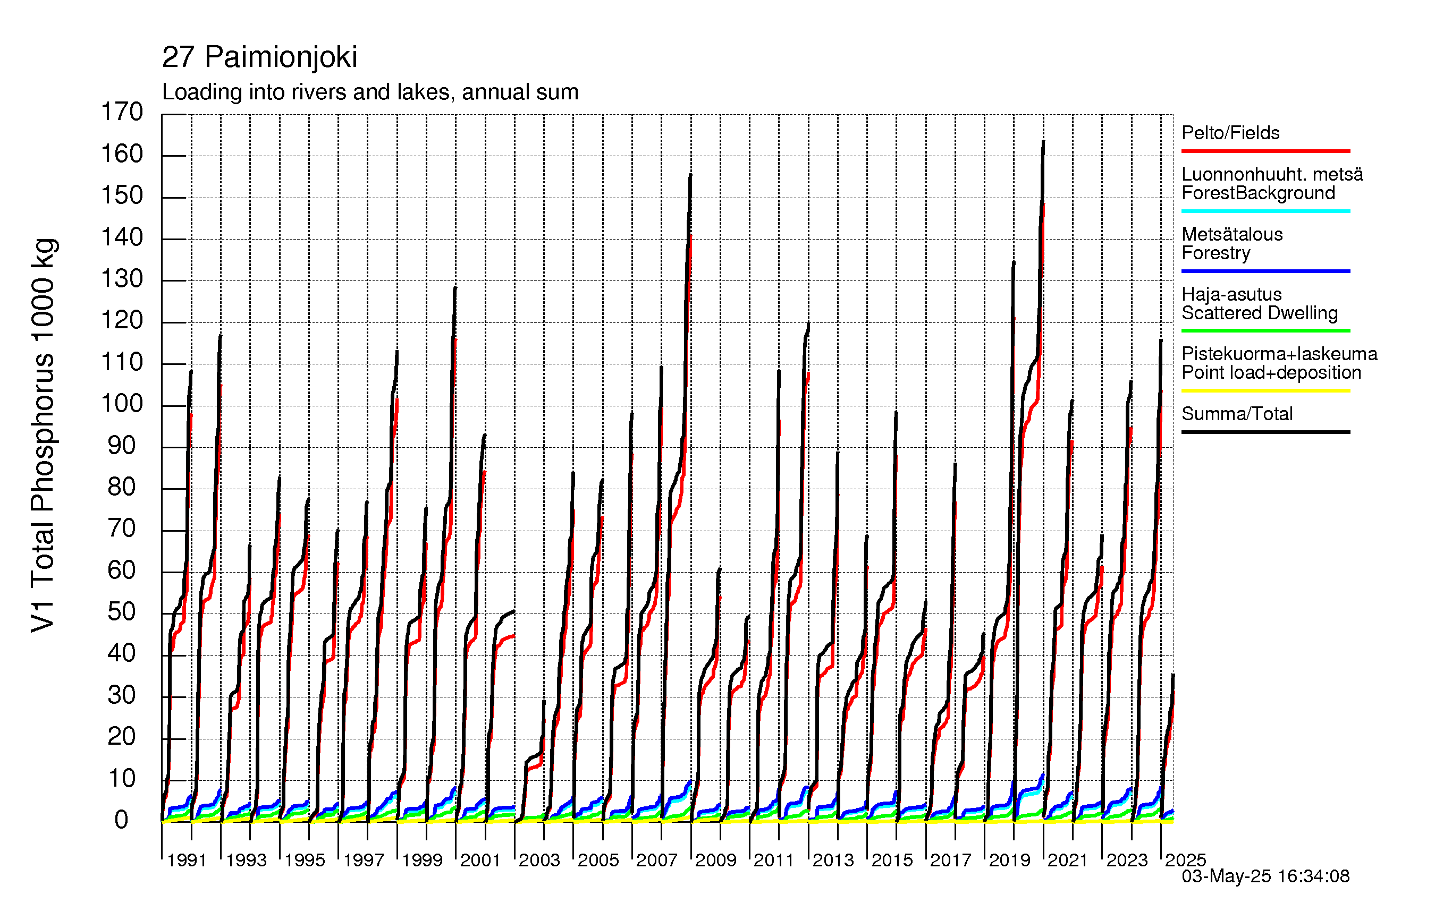Click the x-axis year label 2013
The image size is (1435, 903).
[x=833, y=860]
